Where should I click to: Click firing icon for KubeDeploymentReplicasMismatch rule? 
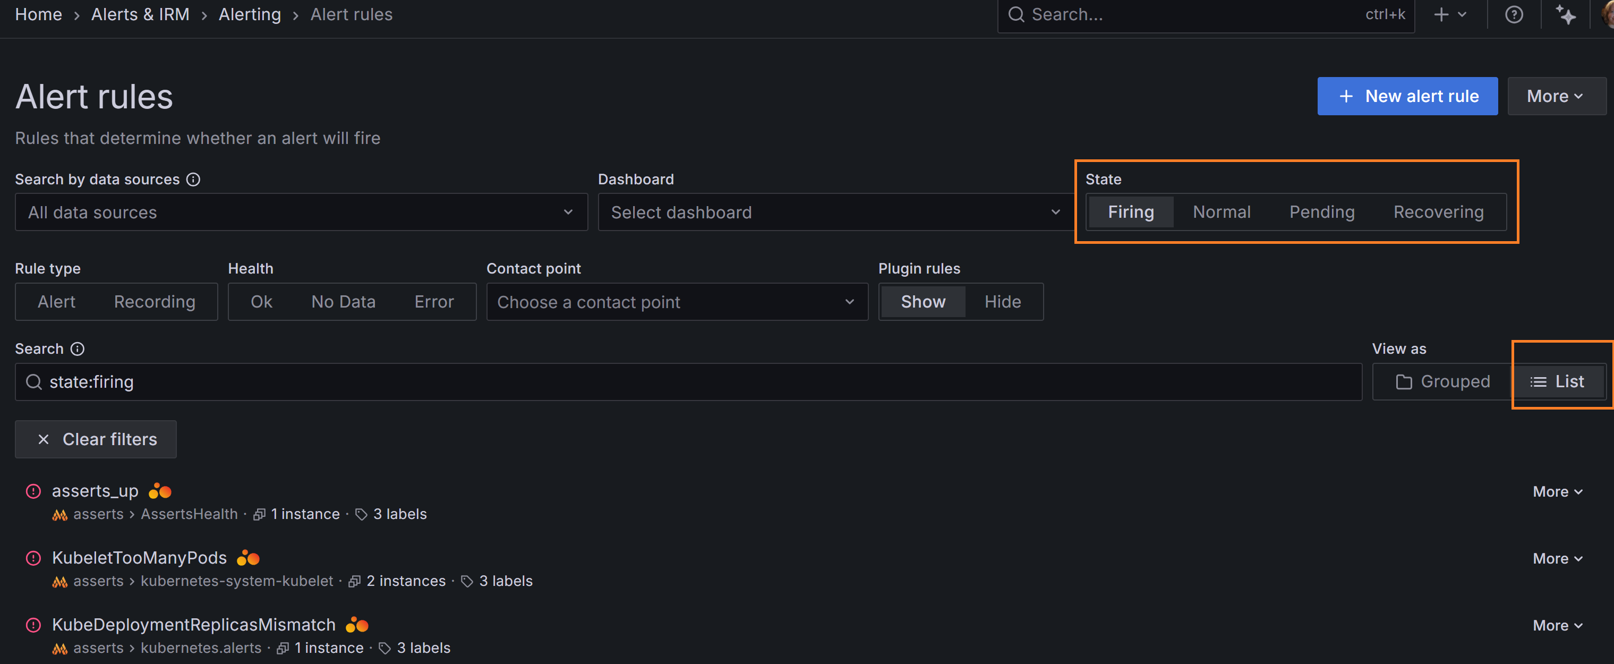pyautogui.click(x=33, y=625)
